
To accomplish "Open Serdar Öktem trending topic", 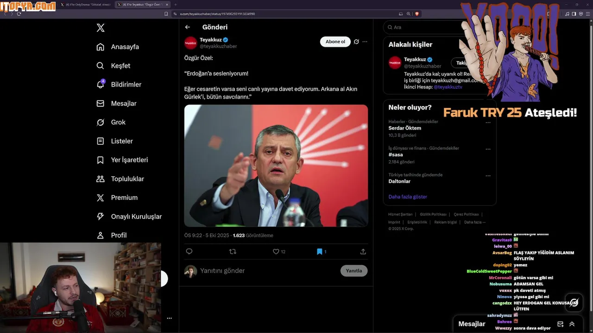I will 405,128.
